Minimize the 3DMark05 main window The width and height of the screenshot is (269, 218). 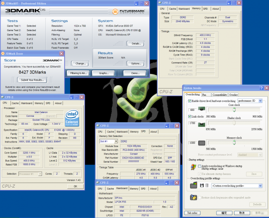tap(136, 3)
